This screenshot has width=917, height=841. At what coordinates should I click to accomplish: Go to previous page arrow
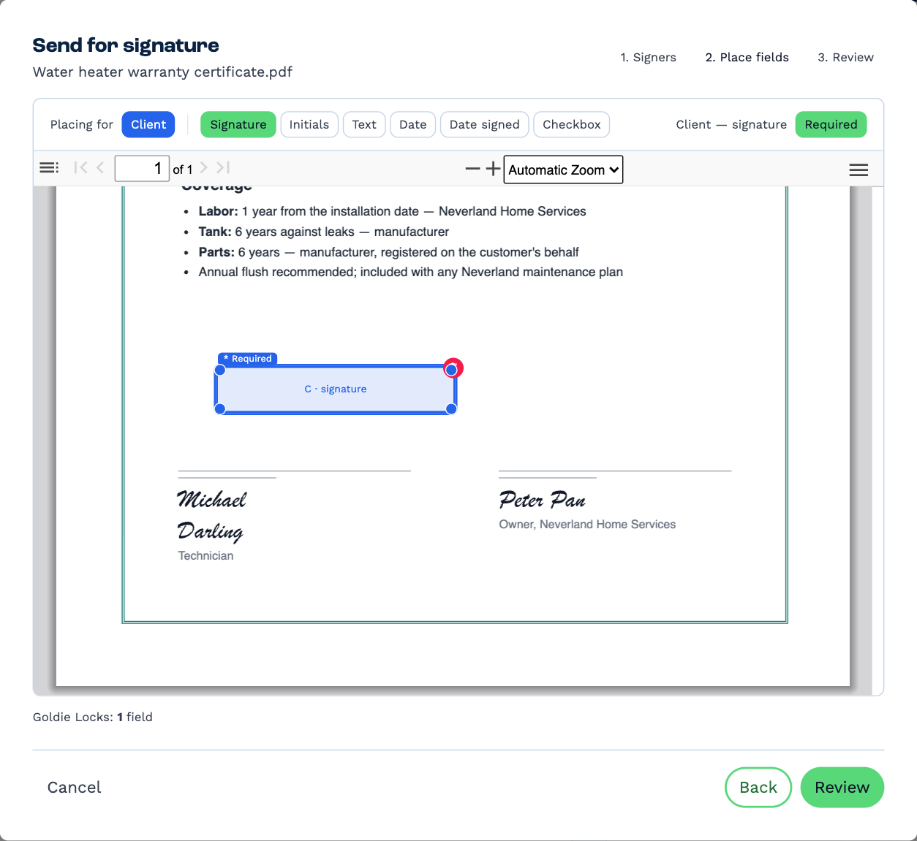tap(101, 168)
